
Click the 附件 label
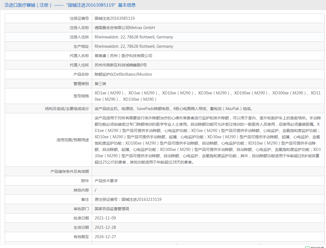click(x=85, y=181)
